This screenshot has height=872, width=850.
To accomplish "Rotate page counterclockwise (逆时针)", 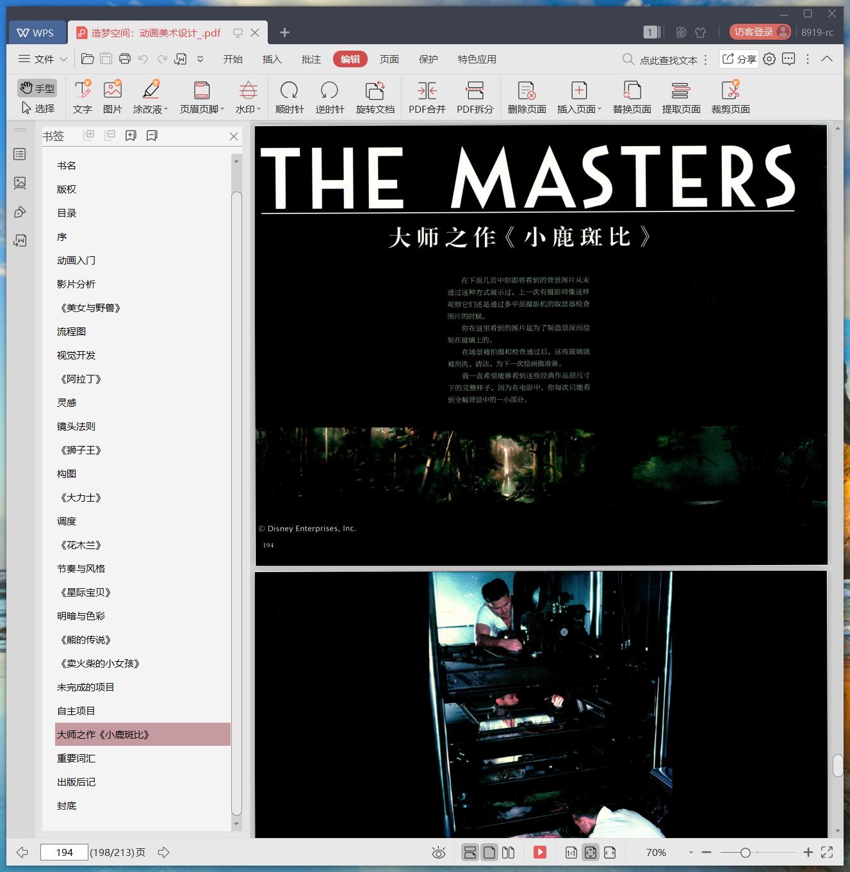I will coord(330,97).
